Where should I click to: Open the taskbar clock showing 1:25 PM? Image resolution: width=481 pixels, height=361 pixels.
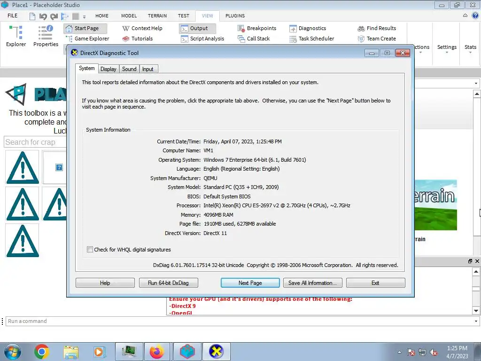[457, 352]
